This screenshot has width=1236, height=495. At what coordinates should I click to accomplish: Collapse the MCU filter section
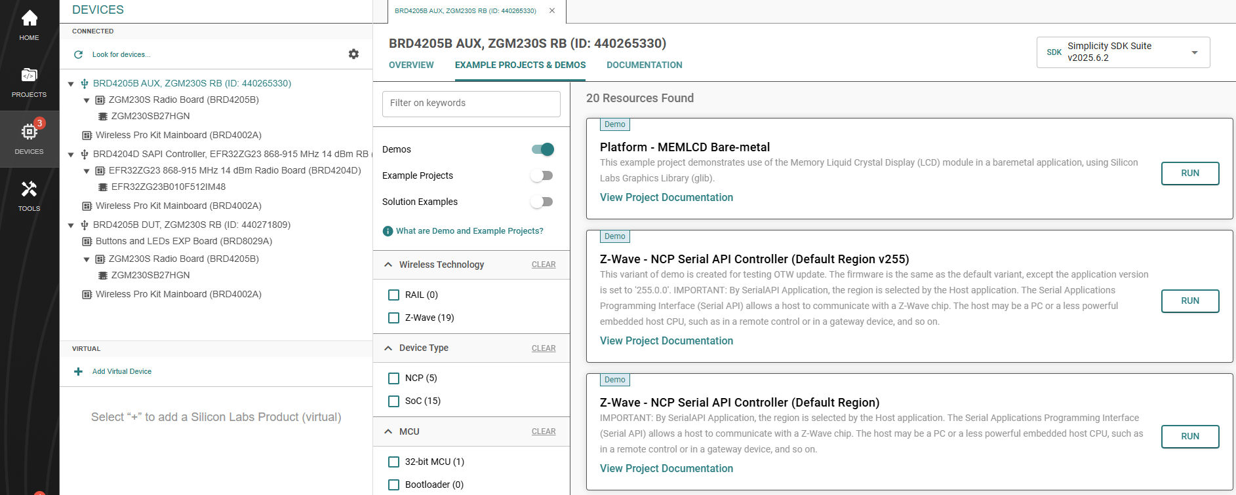tap(388, 431)
